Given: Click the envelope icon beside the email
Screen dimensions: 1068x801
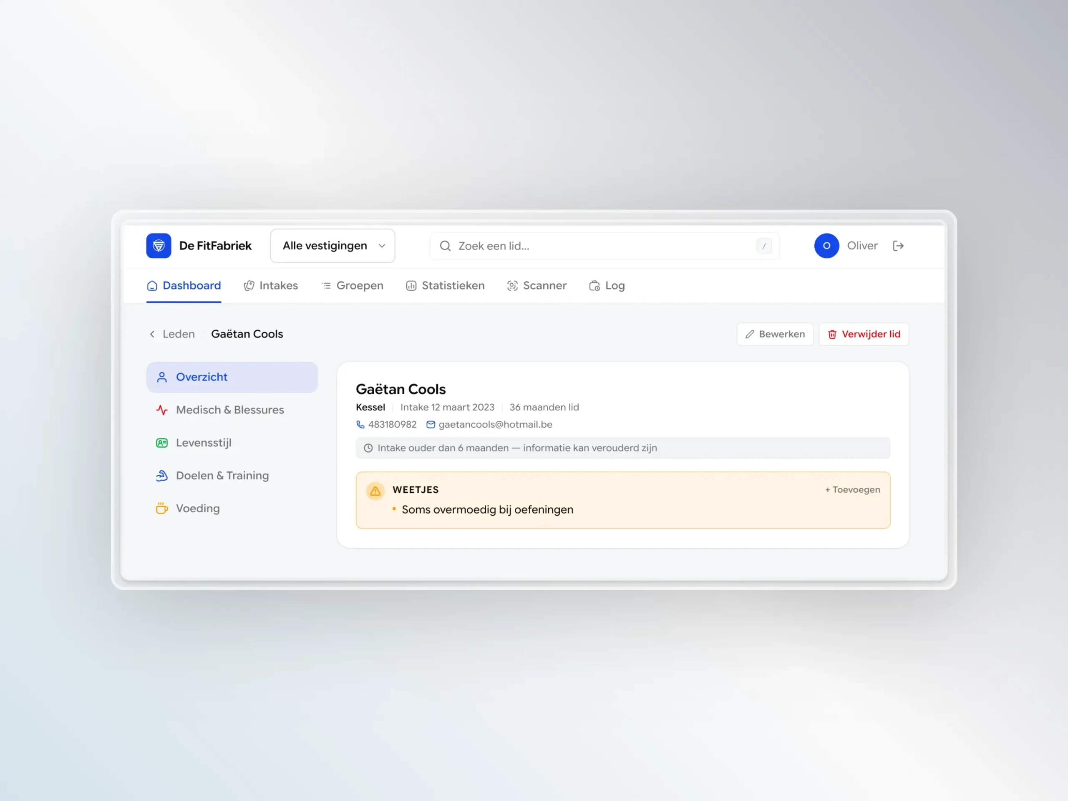Looking at the screenshot, I should pos(431,424).
